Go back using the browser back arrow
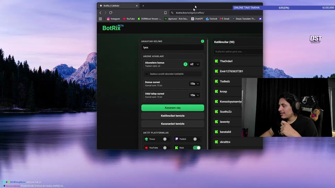 point(100,13)
